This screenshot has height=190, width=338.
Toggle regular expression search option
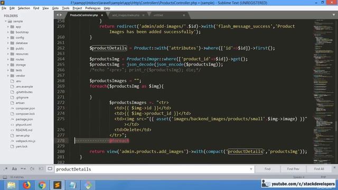tap(6, 169)
